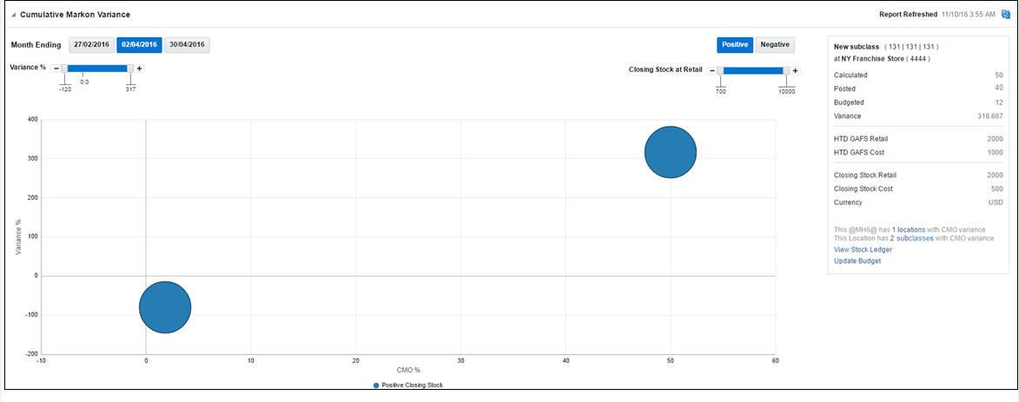This screenshot has width=1019, height=402.
Task: Switch to Positive closing stock
Action: coord(735,45)
